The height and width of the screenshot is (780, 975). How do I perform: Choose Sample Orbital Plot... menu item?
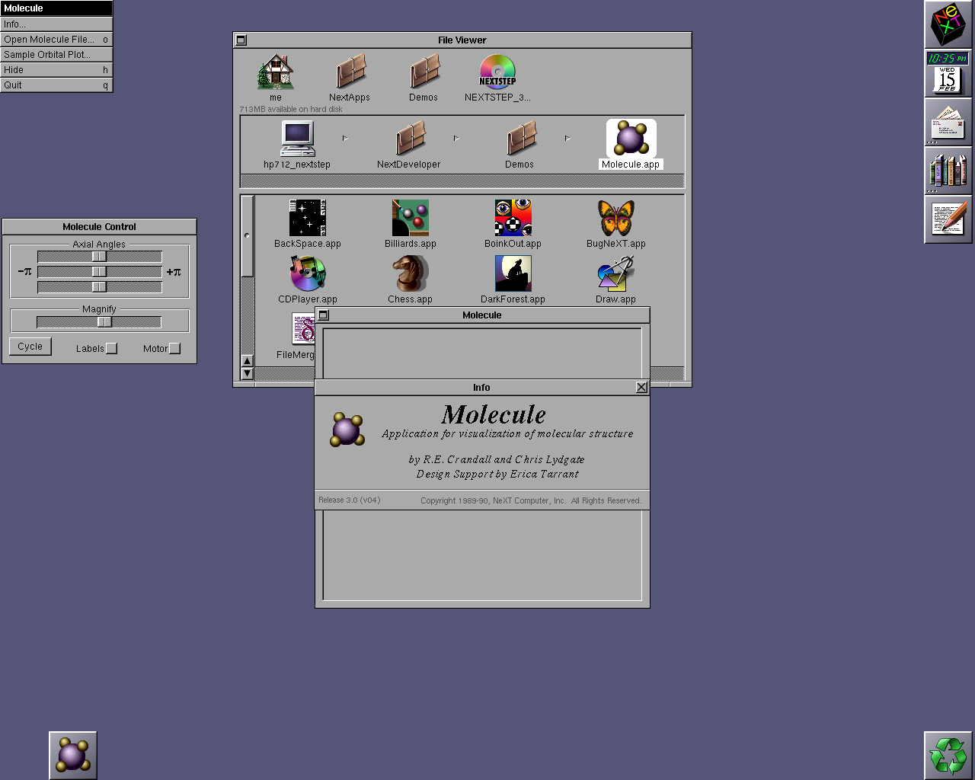pyautogui.click(x=56, y=55)
